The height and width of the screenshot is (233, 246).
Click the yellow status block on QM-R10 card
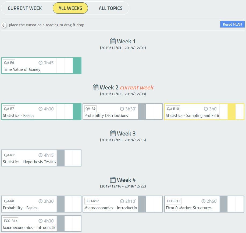coord(231,112)
